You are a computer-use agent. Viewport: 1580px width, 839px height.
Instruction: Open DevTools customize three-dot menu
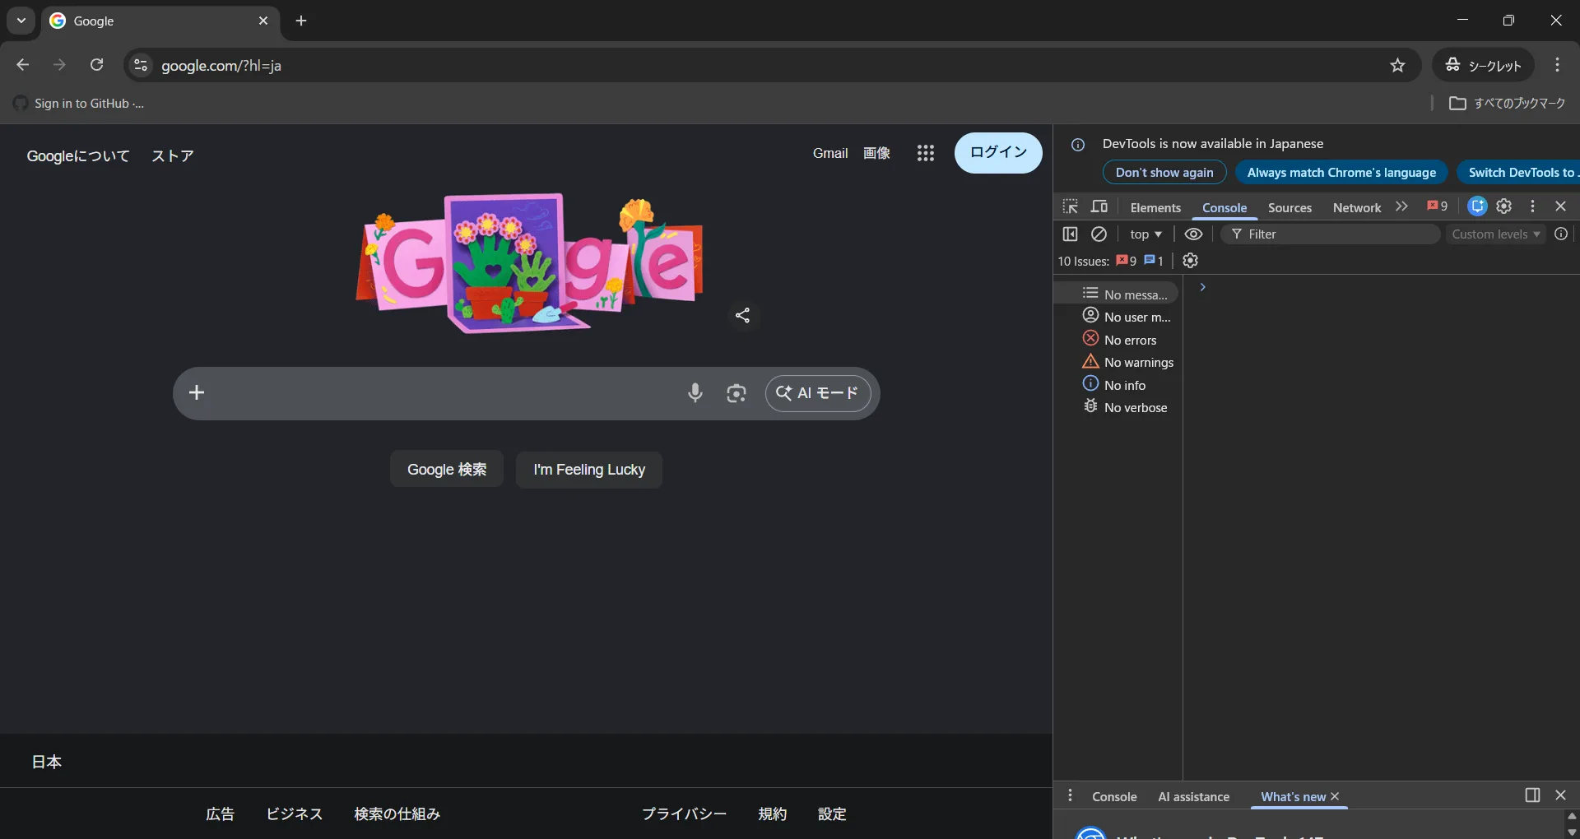pyautogui.click(x=1532, y=206)
